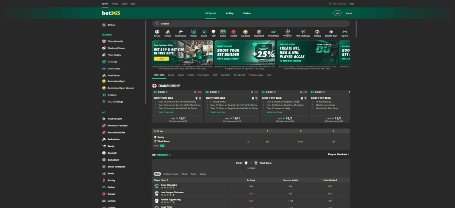Open 6 Horses in the sidebar
The image size is (455, 208).
[x=109, y=62]
